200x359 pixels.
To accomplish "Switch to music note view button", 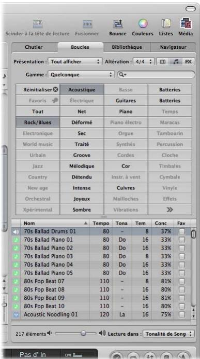I will click(x=176, y=62).
